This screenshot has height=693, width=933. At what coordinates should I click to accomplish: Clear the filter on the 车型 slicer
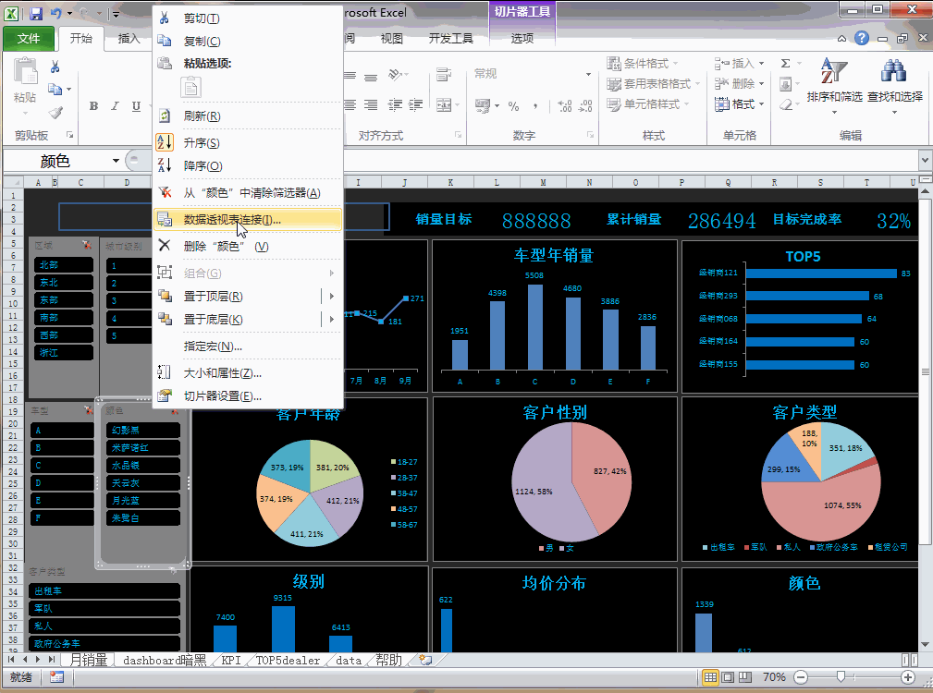[88, 410]
